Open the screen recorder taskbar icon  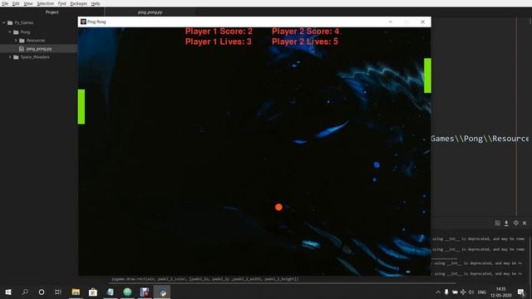coord(145,292)
